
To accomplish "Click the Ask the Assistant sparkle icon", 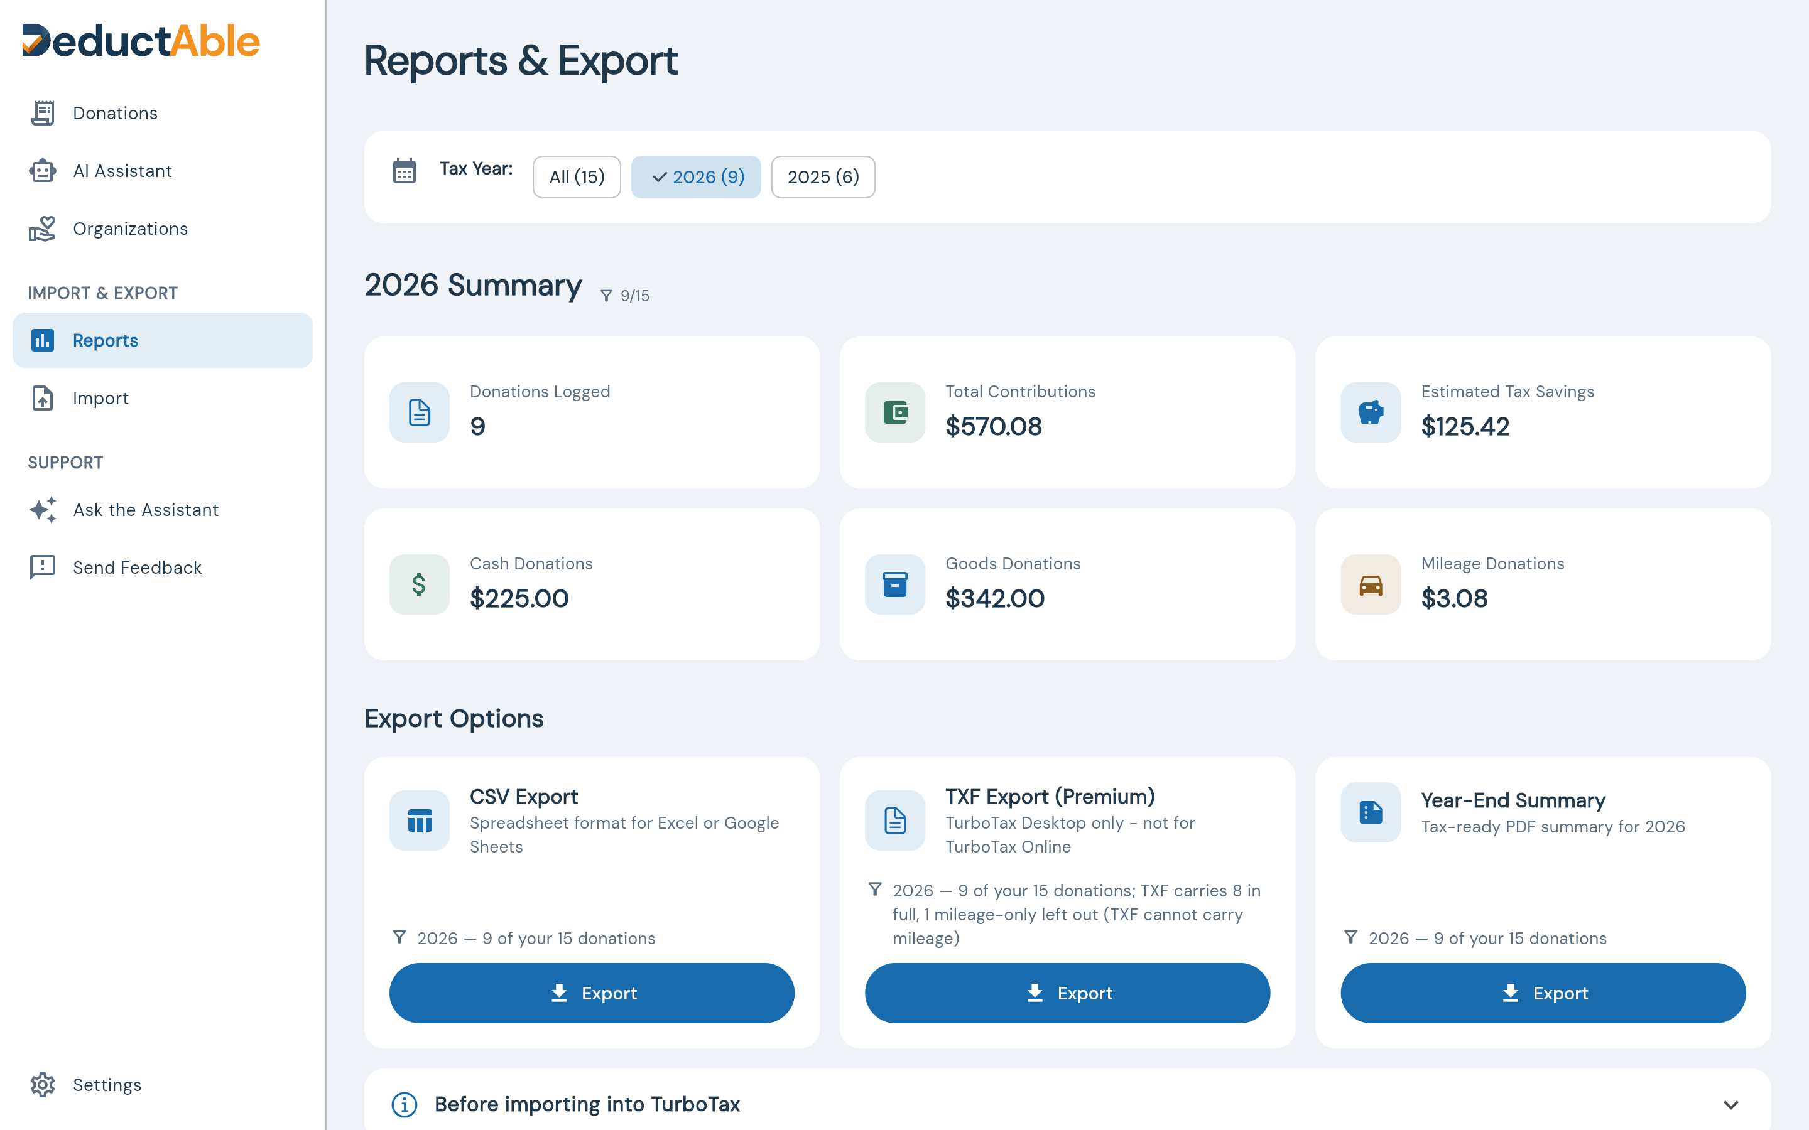I will pyautogui.click(x=43, y=510).
